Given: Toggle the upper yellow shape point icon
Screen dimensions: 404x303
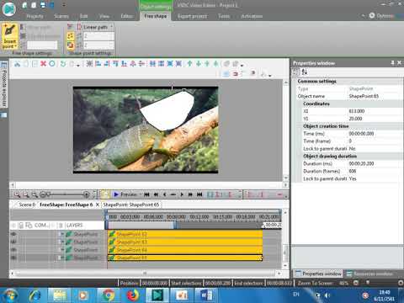Looking at the screenshot, I should point(71,36).
